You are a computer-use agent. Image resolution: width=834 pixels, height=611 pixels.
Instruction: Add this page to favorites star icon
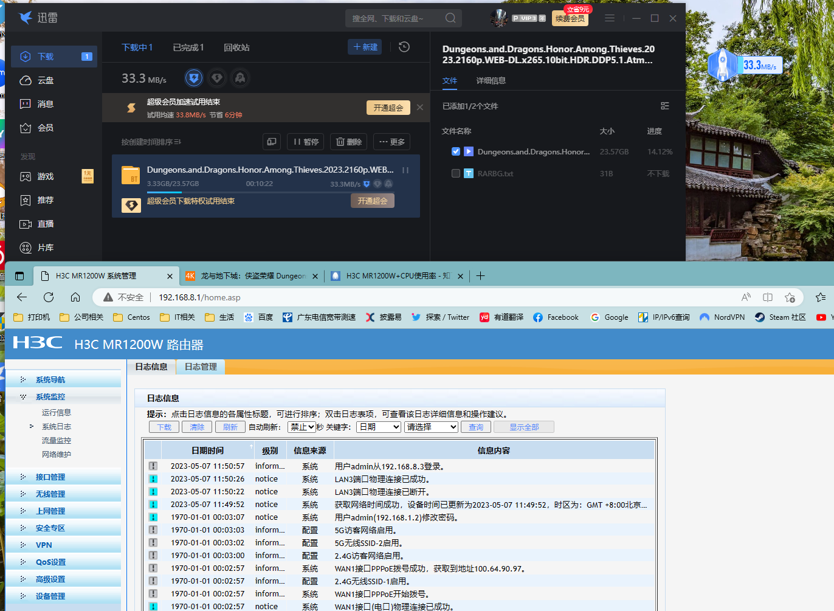pos(790,297)
